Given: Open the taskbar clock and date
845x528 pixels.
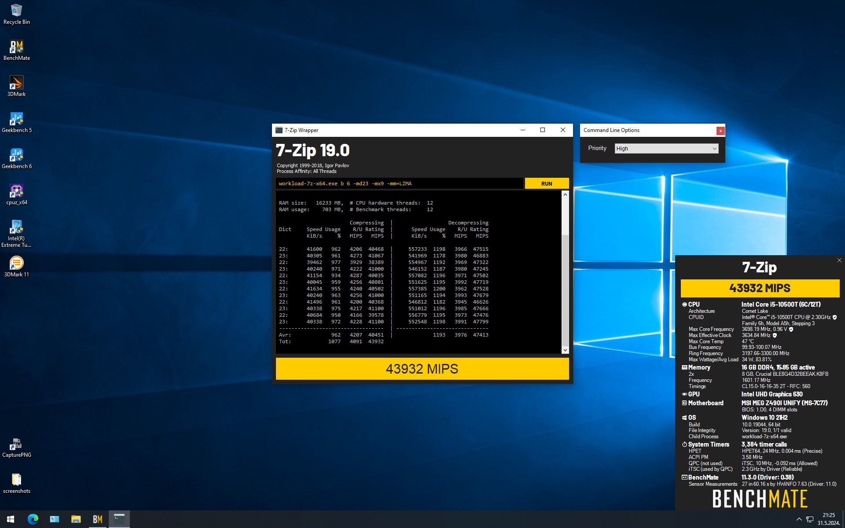Looking at the screenshot, I should [x=829, y=519].
